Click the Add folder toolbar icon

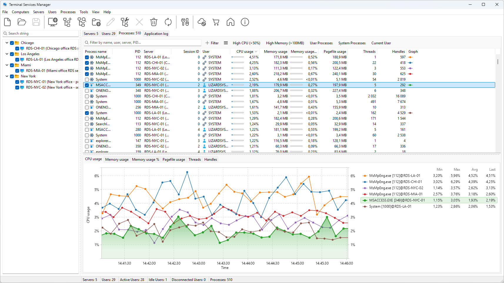click(x=96, y=22)
